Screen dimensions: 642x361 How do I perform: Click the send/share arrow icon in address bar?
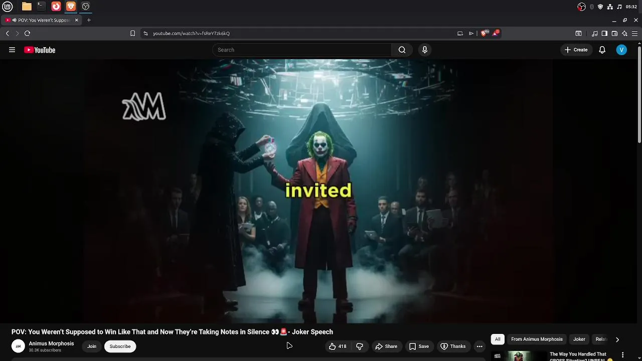(x=471, y=34)
